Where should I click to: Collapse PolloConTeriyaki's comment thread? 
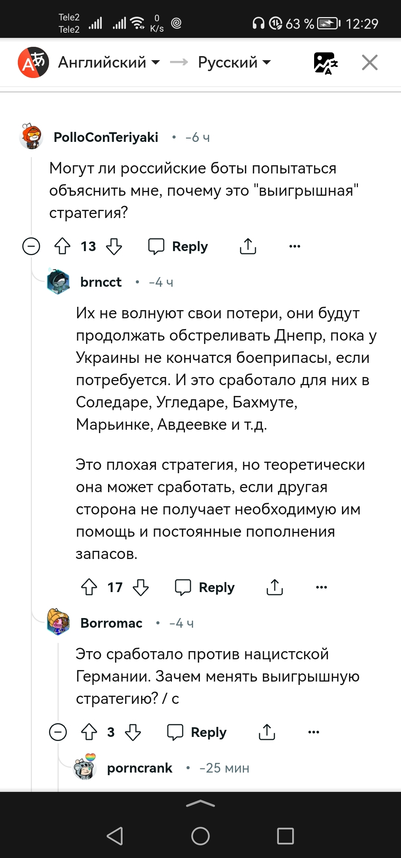(31, 246)
